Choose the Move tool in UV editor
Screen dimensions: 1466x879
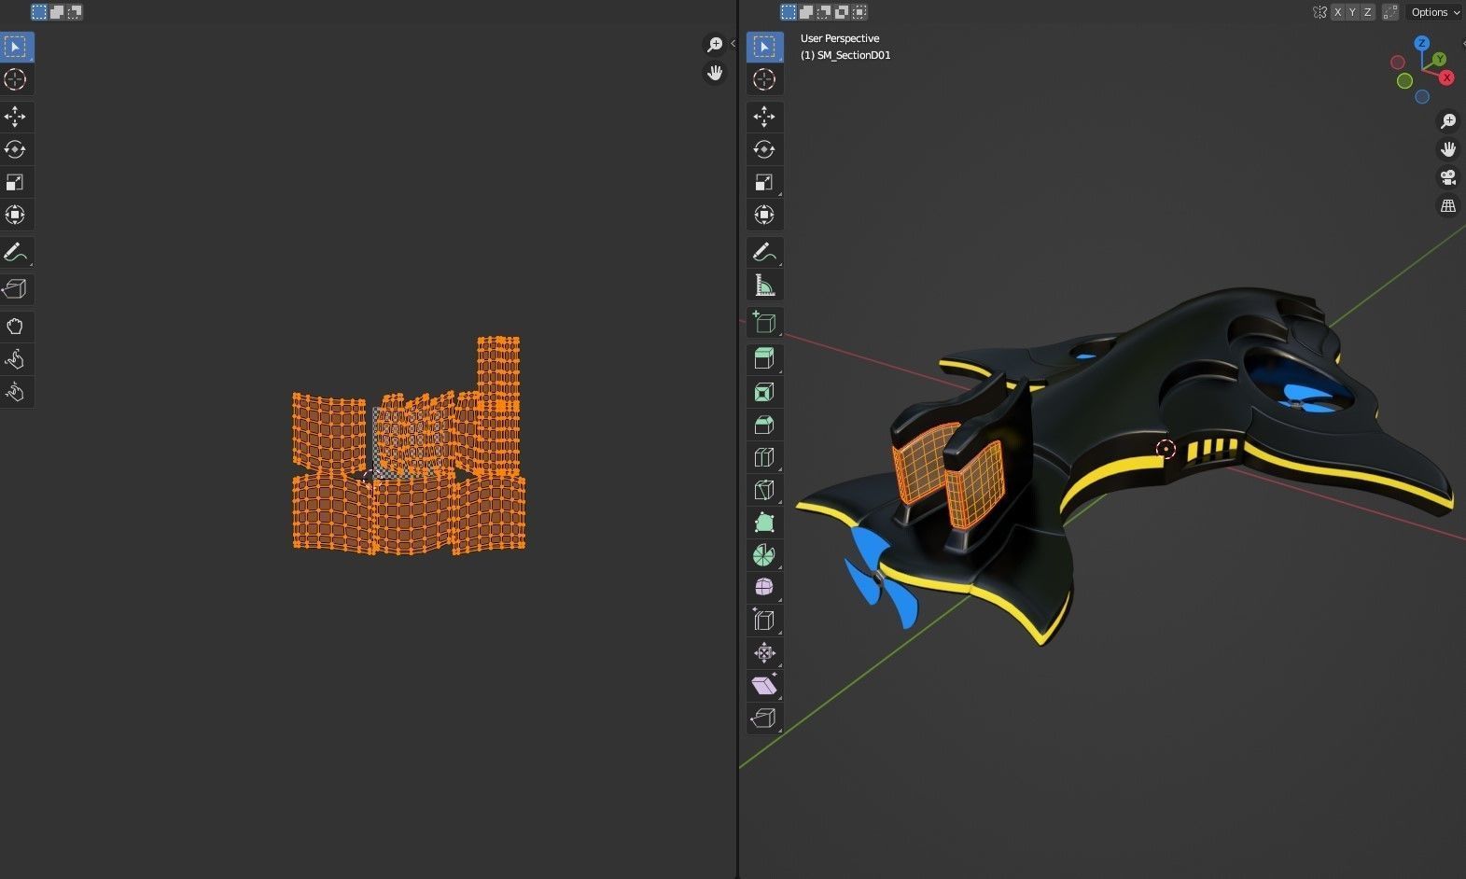pos(16,117)
